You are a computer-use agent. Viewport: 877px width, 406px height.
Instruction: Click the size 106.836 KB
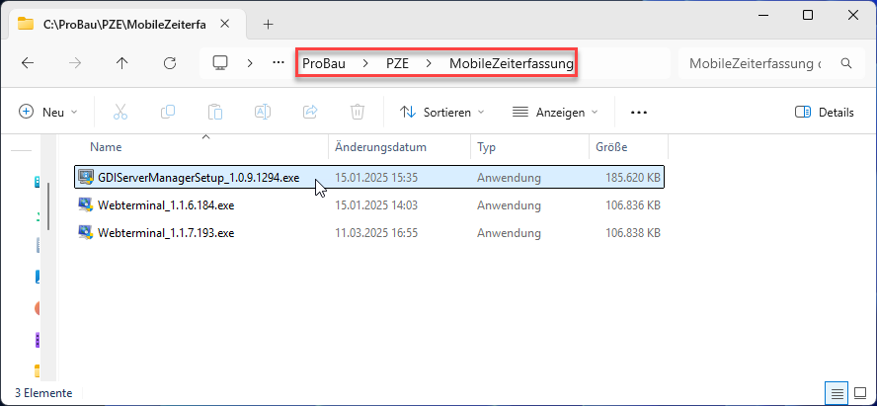coord(633,205)
